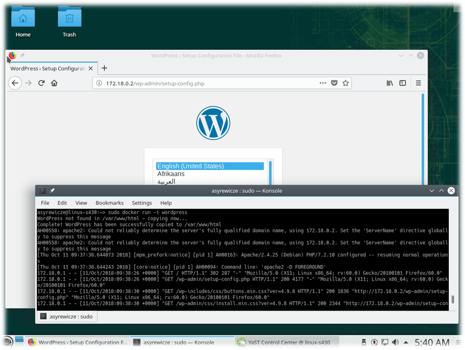Close the Konsole window

point(451,190)
